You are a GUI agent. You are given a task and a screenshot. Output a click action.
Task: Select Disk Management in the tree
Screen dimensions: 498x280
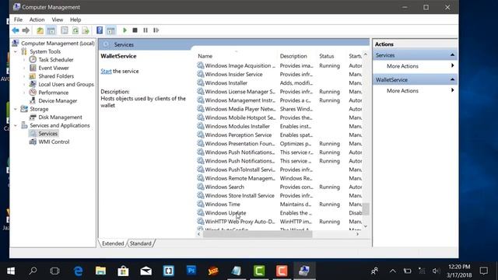(x=61, y=117)
